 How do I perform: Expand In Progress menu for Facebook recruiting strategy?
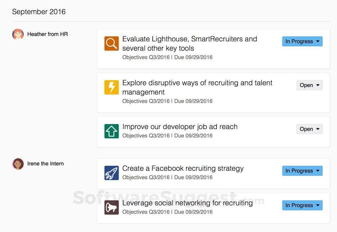coord(302,171)
